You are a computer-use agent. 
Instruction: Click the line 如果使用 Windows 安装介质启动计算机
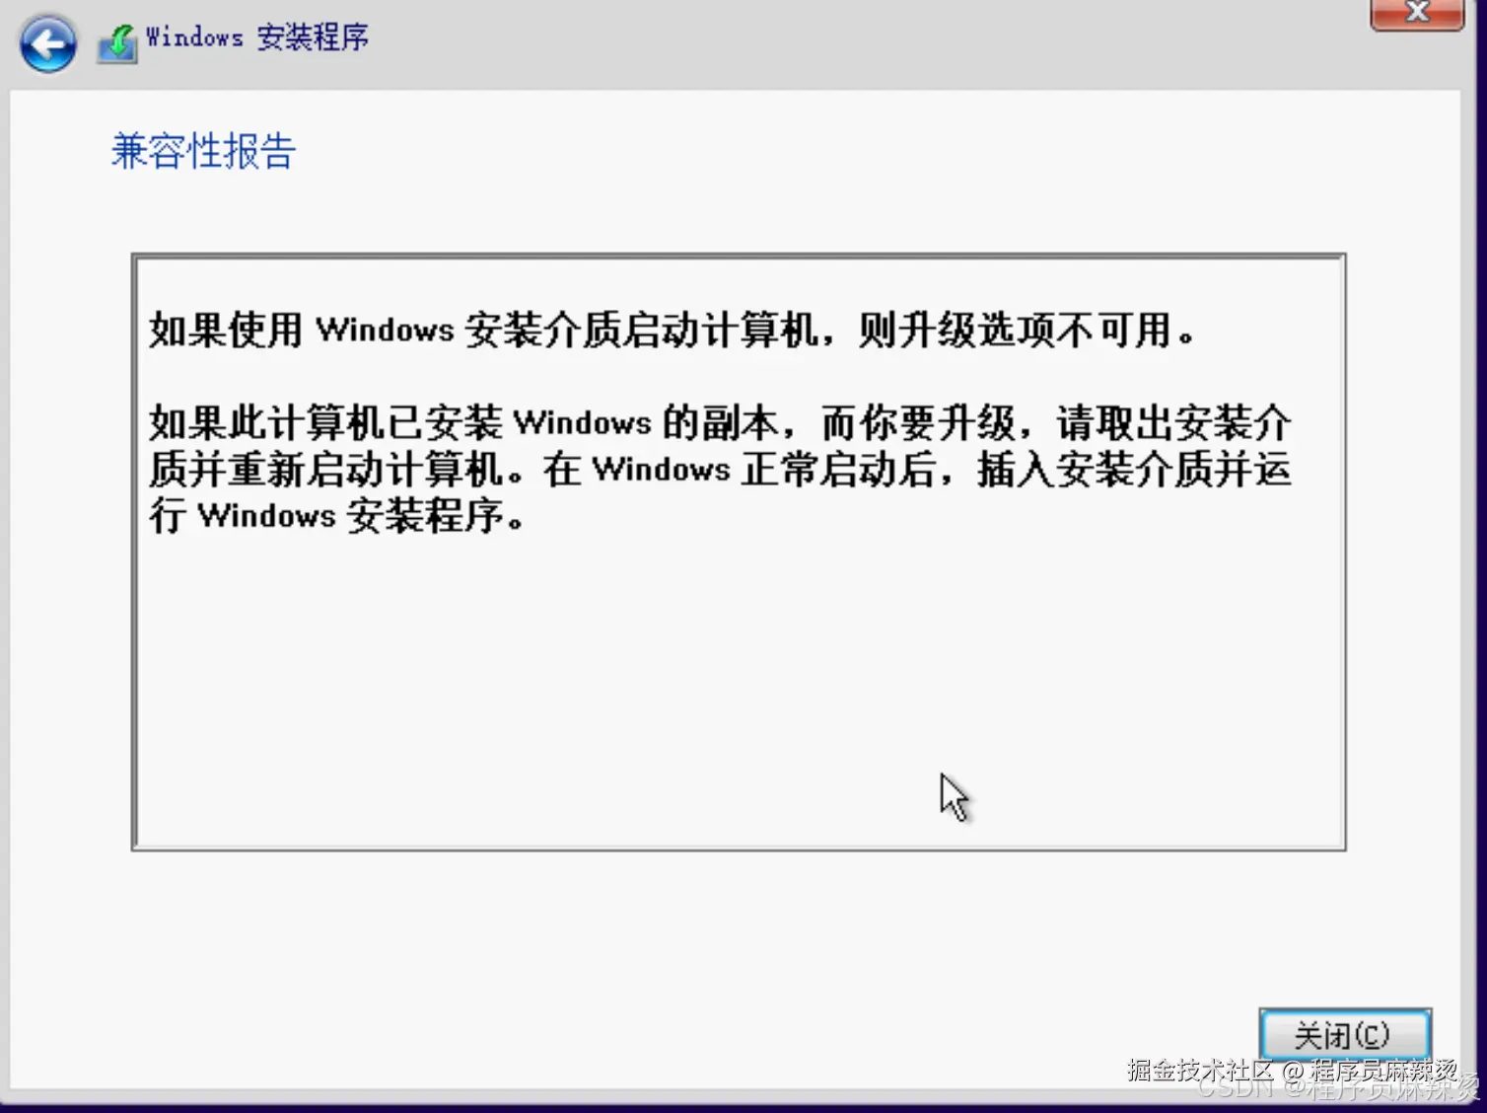(x=484, y=330)
